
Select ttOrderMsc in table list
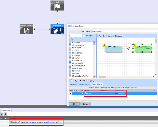pos(76,55)
